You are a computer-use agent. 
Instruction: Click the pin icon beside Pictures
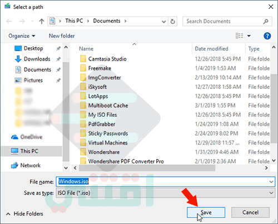(x=58, y=81)
